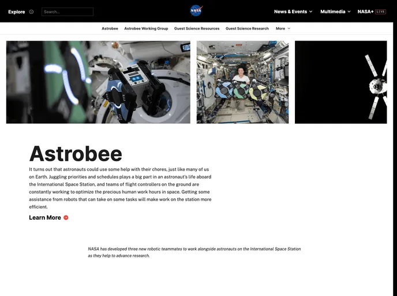Select the Astrobee nav item
Screen dimensions: 397x296
point(110,28)
